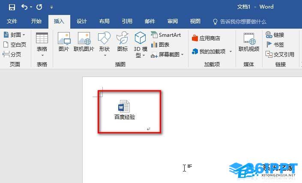The height and width of the screenshot is (183, 302).
Task: Click the 联机视频 online video icon
Action: tap(249, 38)
